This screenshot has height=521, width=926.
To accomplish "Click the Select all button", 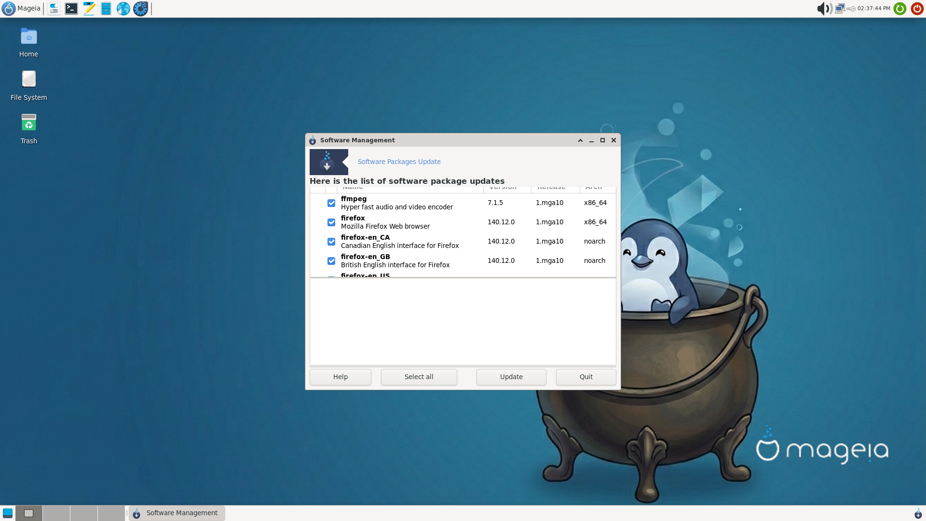I will click(419, 377).
